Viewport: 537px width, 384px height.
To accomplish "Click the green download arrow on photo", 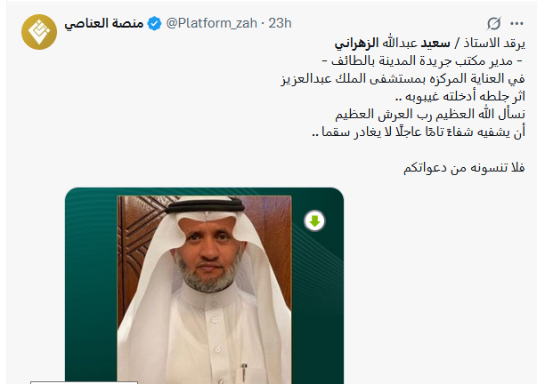I will tap(314, 220).
